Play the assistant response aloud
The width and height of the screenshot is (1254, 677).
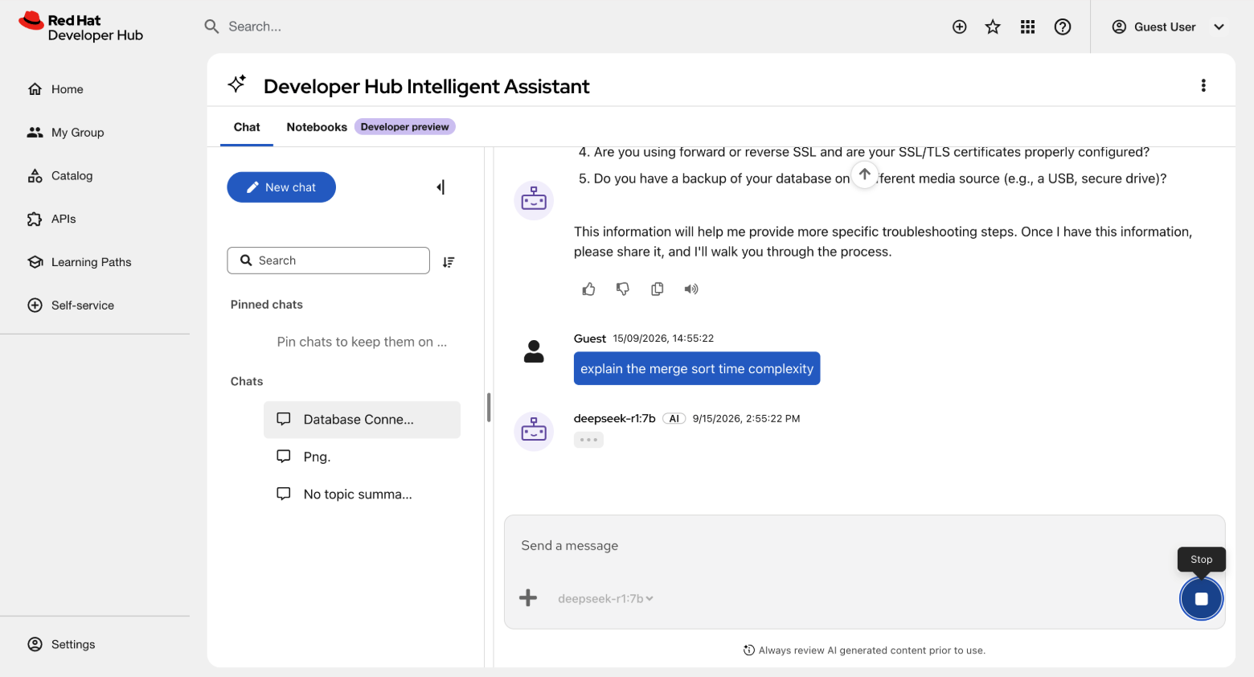(x=691, y=289)
